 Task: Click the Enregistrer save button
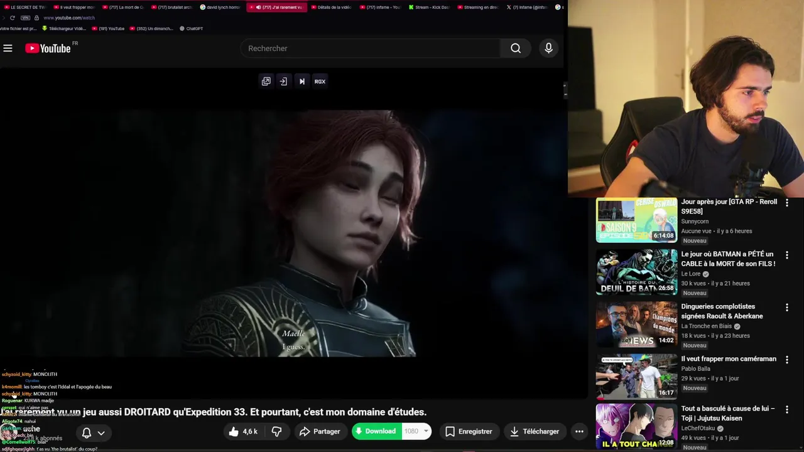click(469, 431)
